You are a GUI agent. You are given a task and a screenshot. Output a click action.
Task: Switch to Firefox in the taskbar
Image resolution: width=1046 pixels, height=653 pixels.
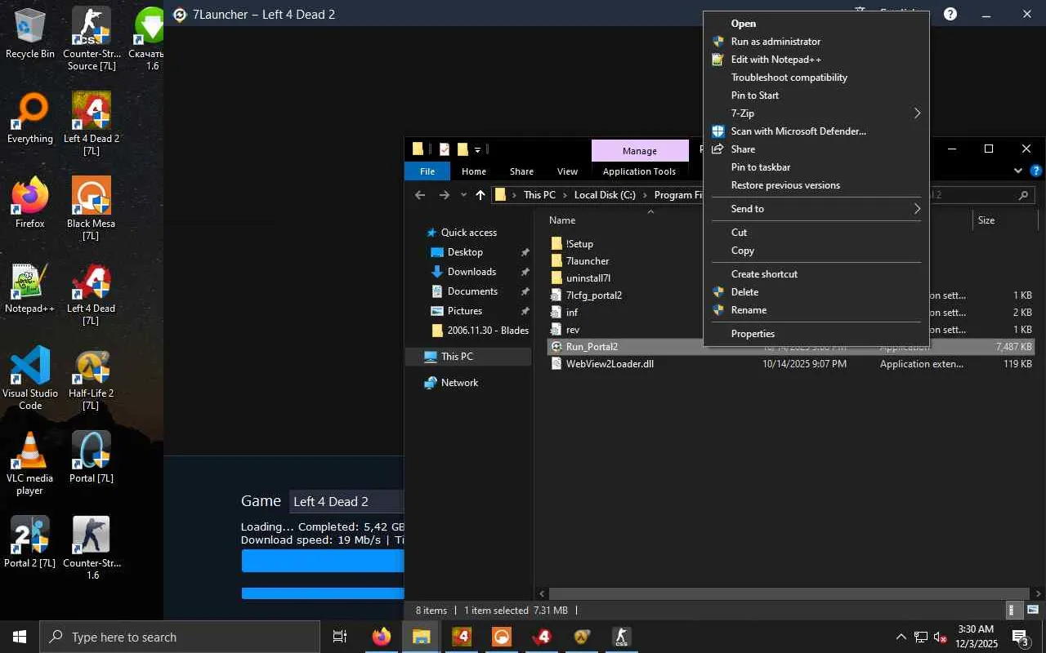click(382, 637)
